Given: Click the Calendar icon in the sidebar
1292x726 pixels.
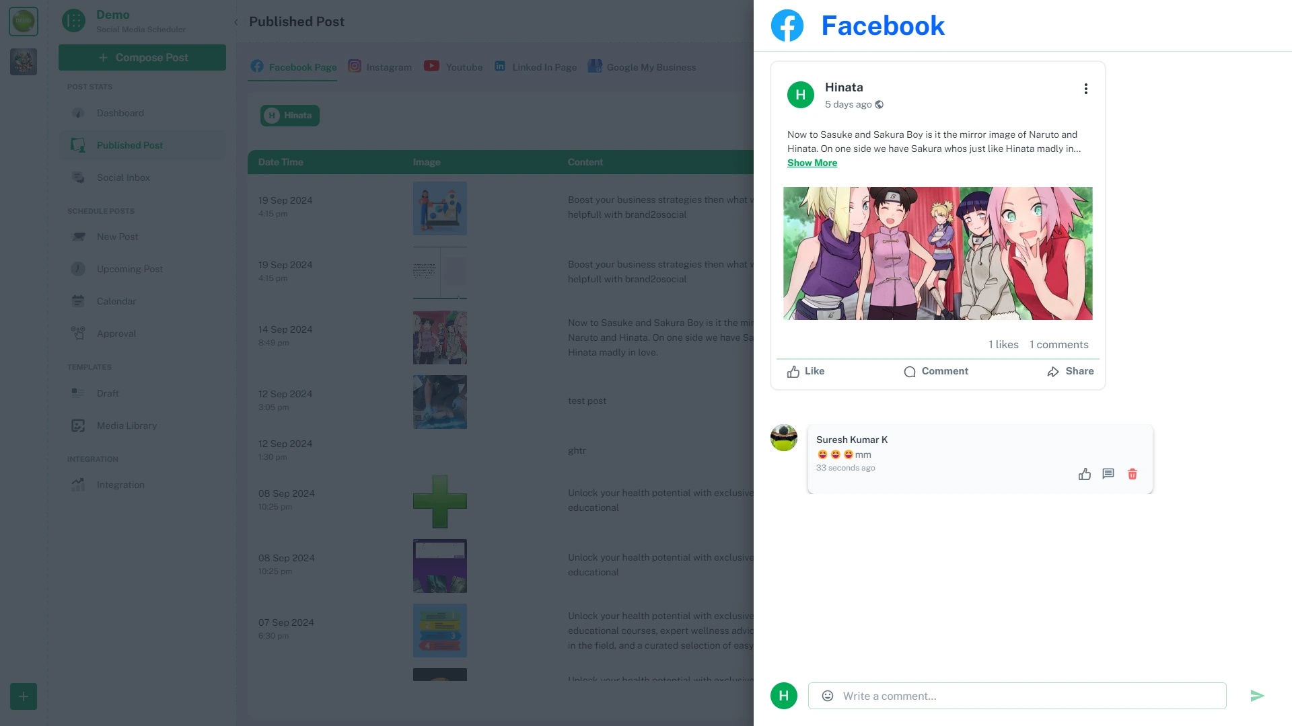Looking at the screenshot, I should pos(78,301).
